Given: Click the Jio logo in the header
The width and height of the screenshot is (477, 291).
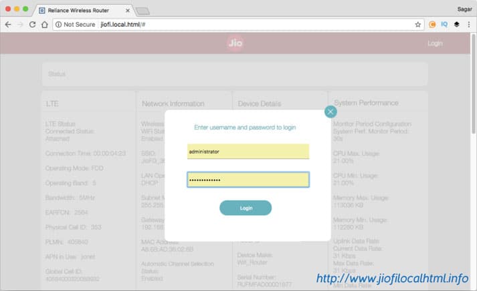Looking at the screenshot, I should pyautogui.click(x=235, y=43).
